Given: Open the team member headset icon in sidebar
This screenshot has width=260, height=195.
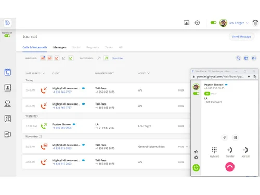Looking at the screenshot, I should point(8,103).
